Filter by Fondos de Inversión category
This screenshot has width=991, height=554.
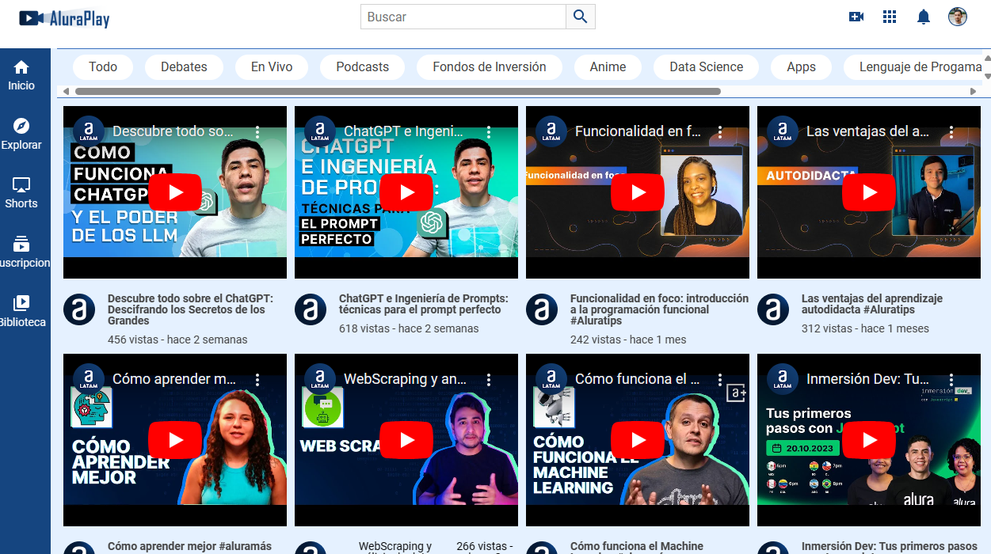pyautogui.click(x=489, y=67)
